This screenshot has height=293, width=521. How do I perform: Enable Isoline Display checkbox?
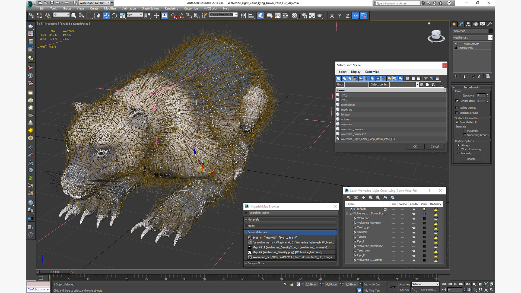pyautogui.click(x=457, y=108)
